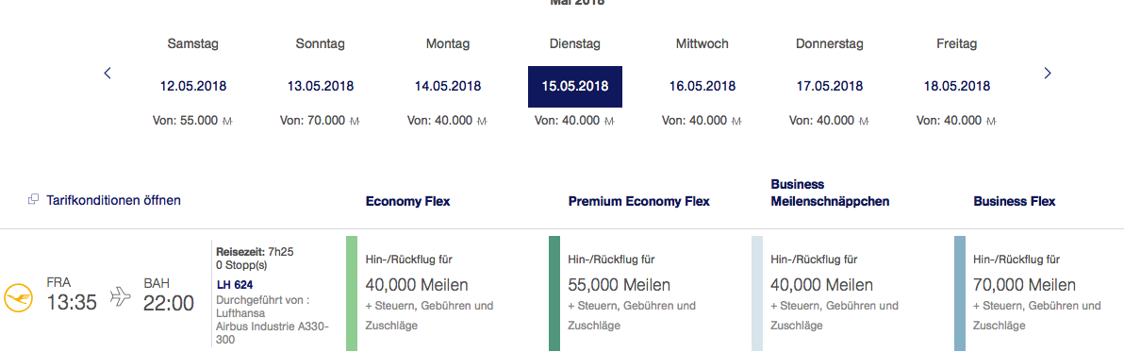Advance to next week with right chevron
This screenshot has width=1124, height=352.
1048,73
